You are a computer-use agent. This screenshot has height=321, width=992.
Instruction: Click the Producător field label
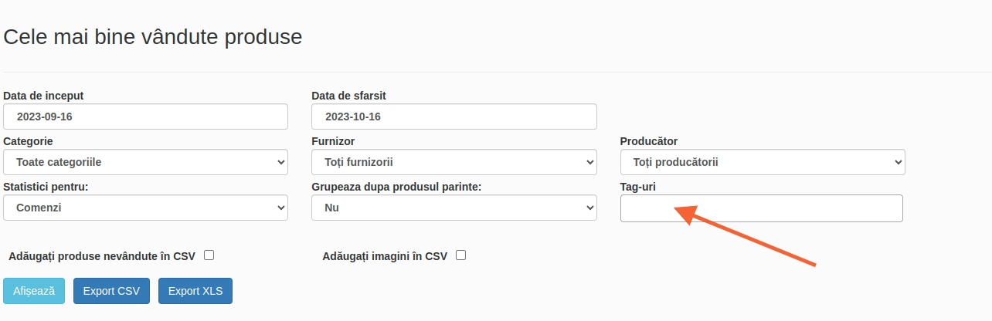coord(649,141)
